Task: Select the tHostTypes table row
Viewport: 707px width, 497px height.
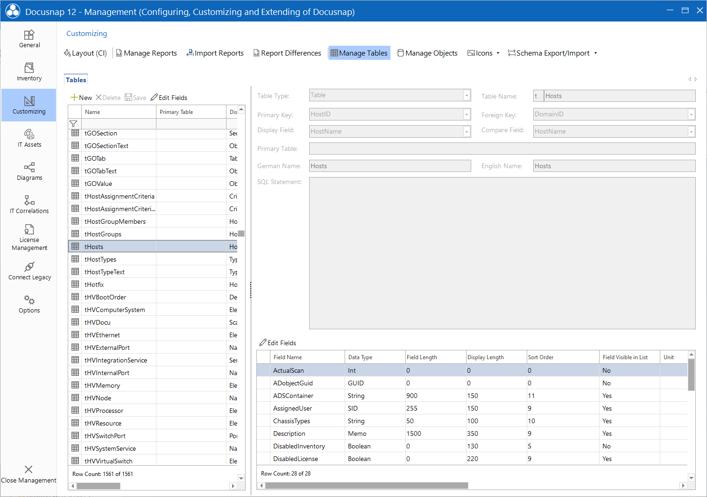Action: click(153, 259)
